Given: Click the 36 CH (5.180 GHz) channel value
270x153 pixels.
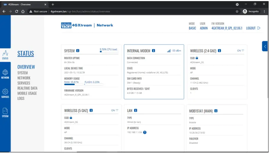Looking at the screenshot, I should click(x=73, y=143).
